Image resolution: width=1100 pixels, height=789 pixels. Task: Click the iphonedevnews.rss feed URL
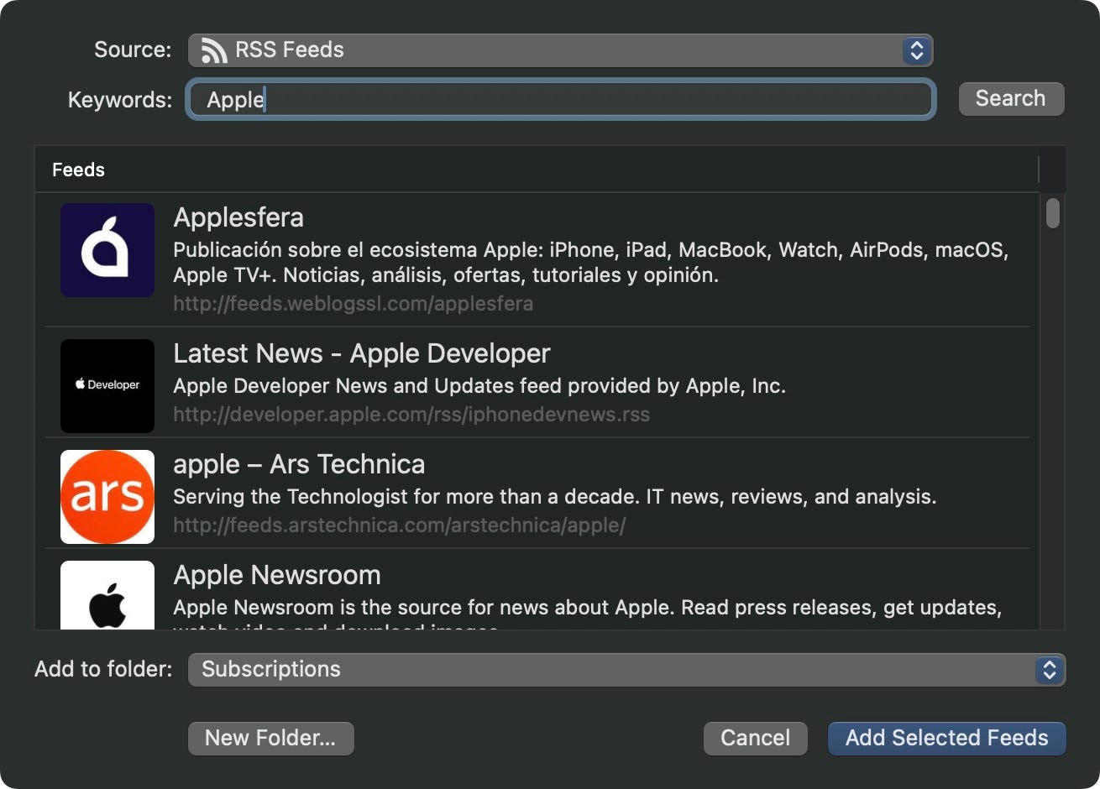(x=411, y=414)
